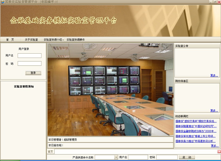Open the 实验室资源介绍 dropdown menu
Image resolution: width=221 pixels, height=161 pixels.
53,39
